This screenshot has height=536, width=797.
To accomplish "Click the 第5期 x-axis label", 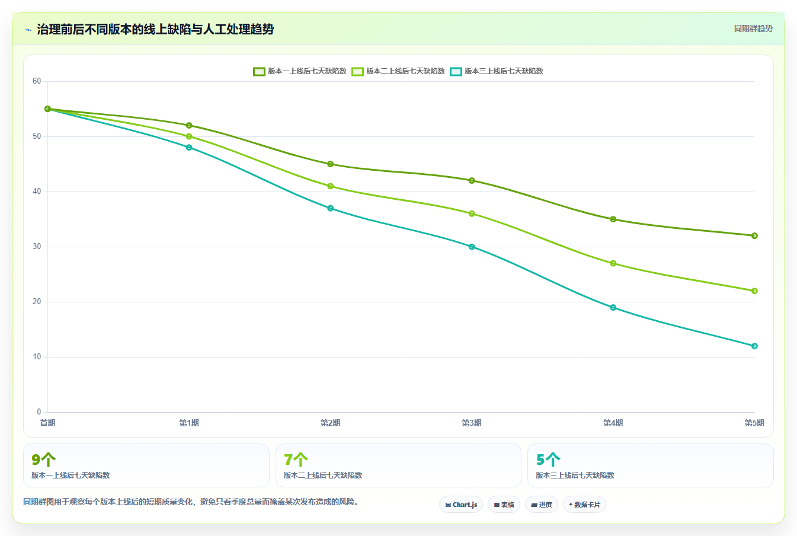I will tap(754, 423).
